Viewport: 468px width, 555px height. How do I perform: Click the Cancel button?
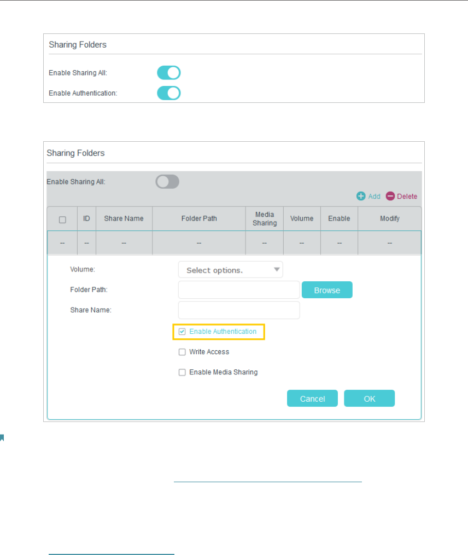[313, 398]
